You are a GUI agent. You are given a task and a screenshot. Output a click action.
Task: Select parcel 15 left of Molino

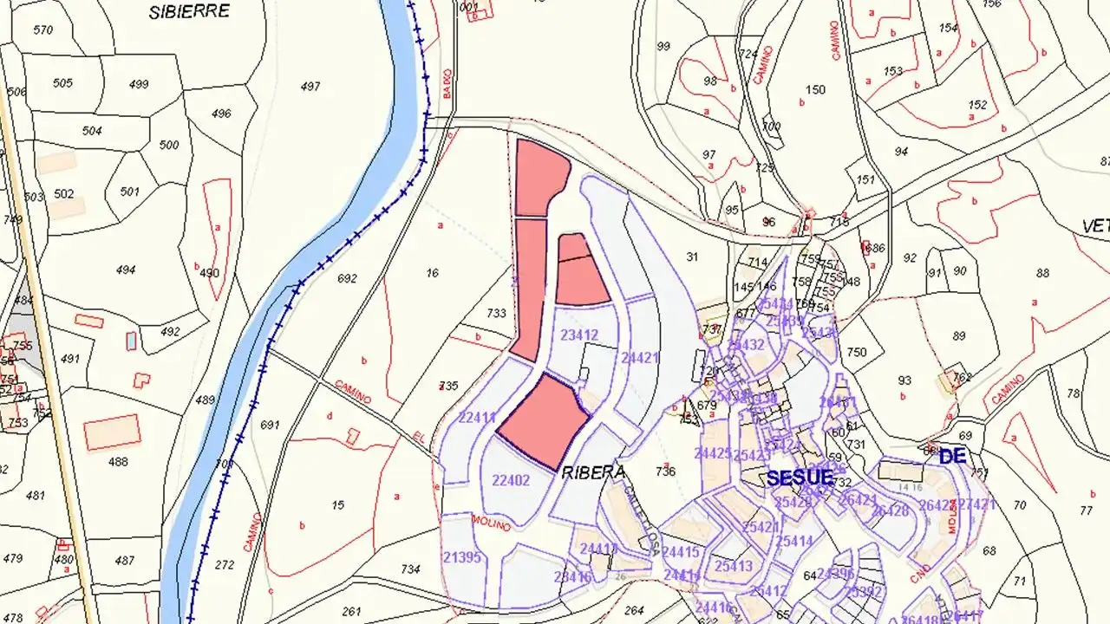coord(338,504)
